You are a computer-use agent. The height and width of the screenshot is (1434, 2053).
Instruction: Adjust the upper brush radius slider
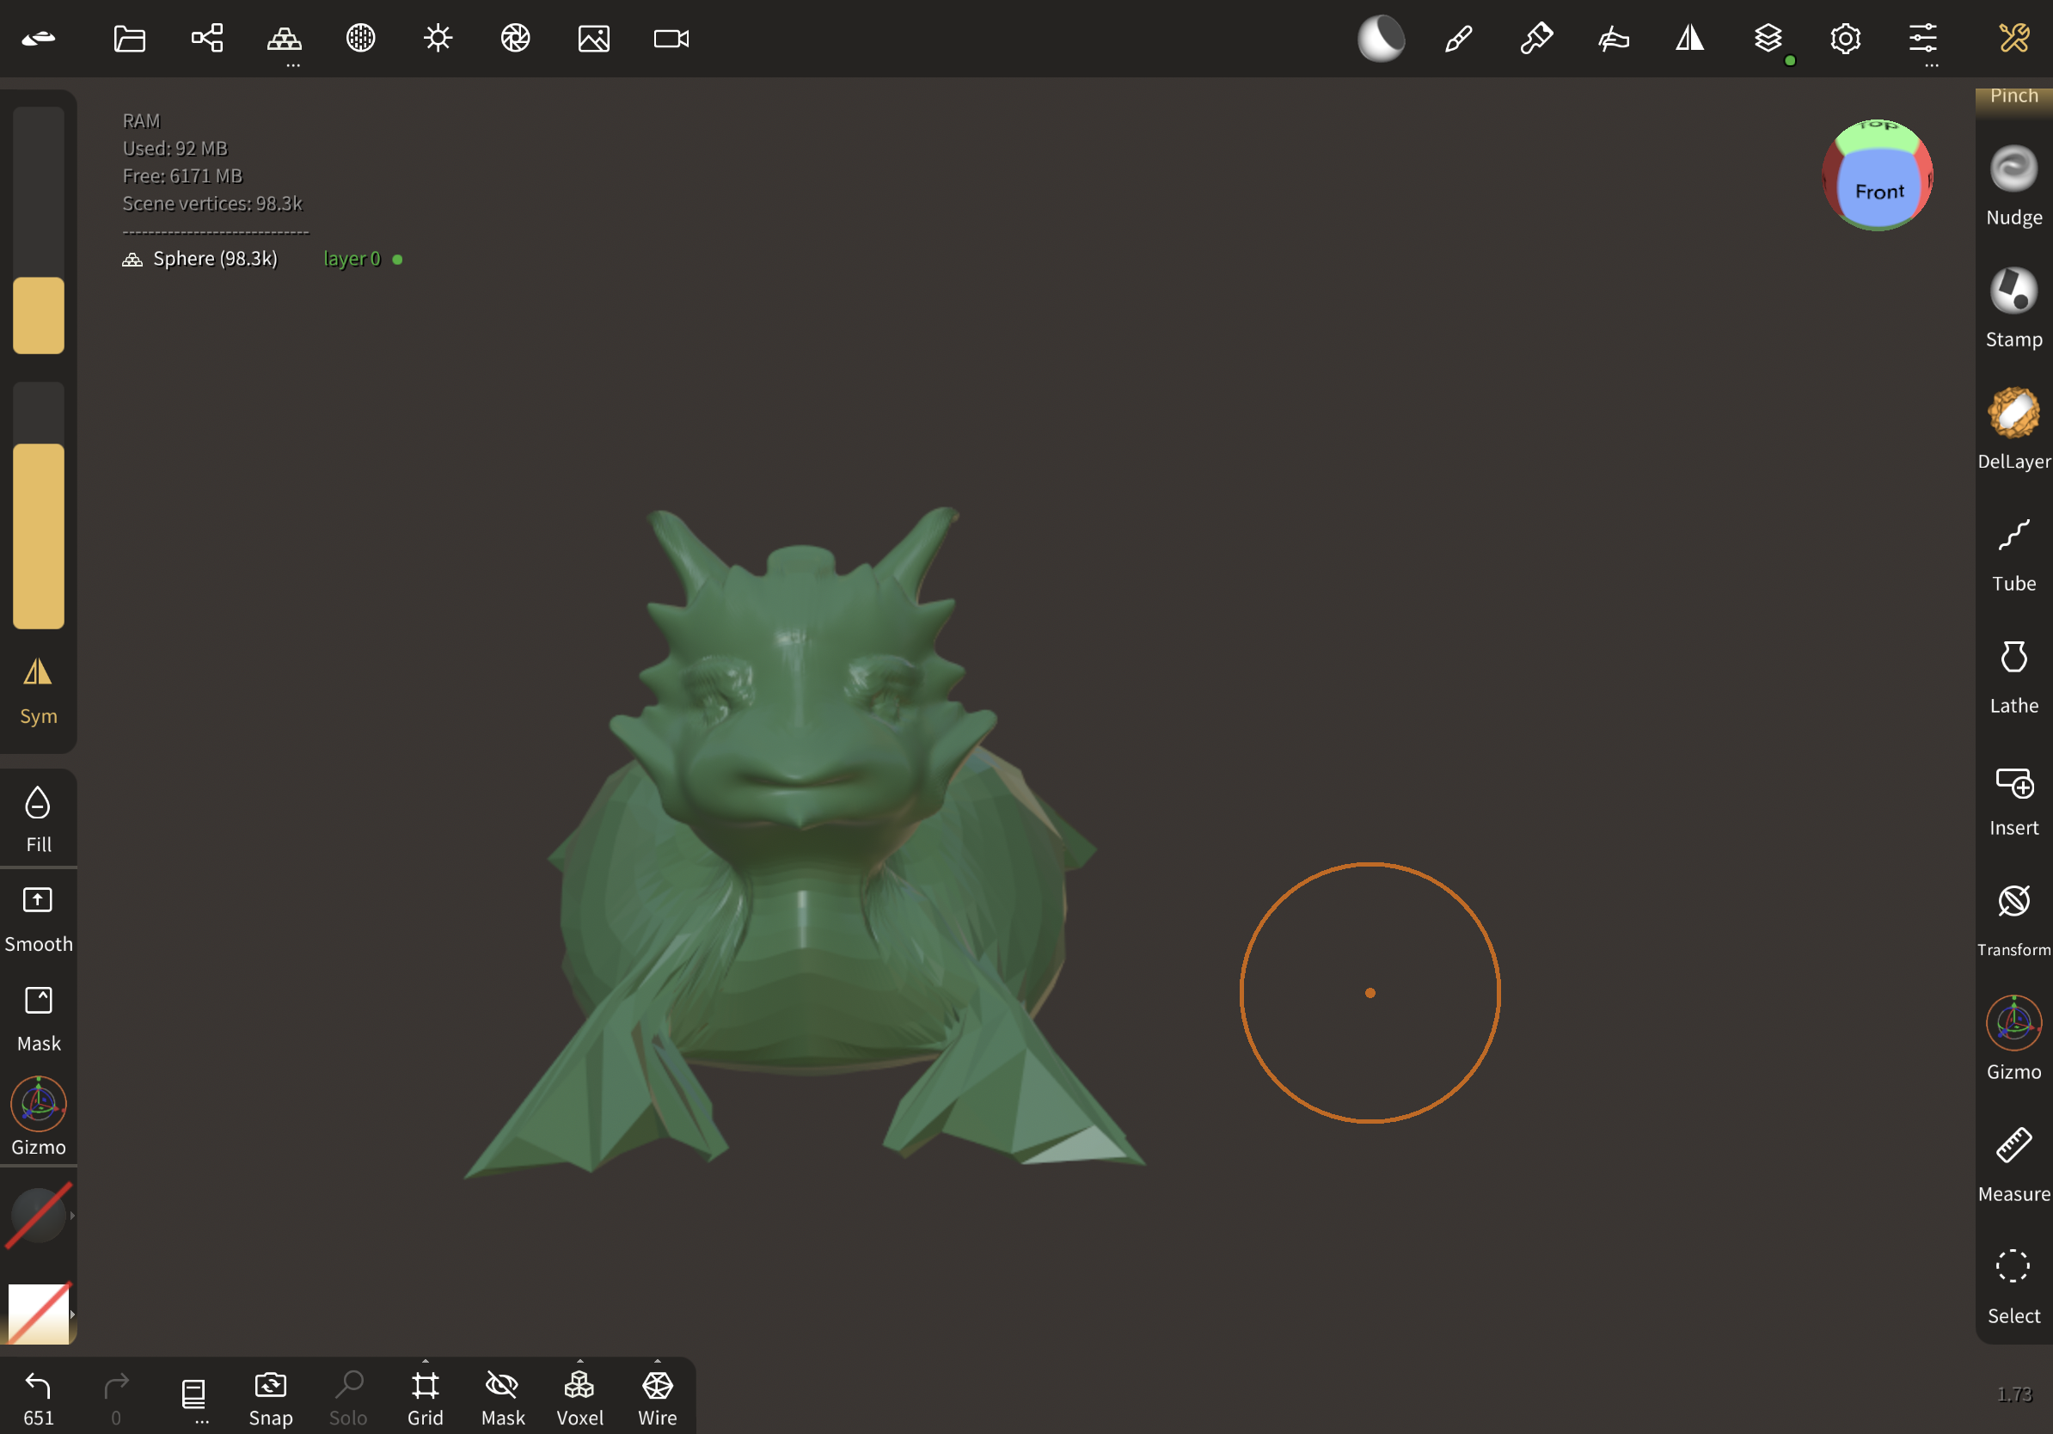(x=39, y=230)
